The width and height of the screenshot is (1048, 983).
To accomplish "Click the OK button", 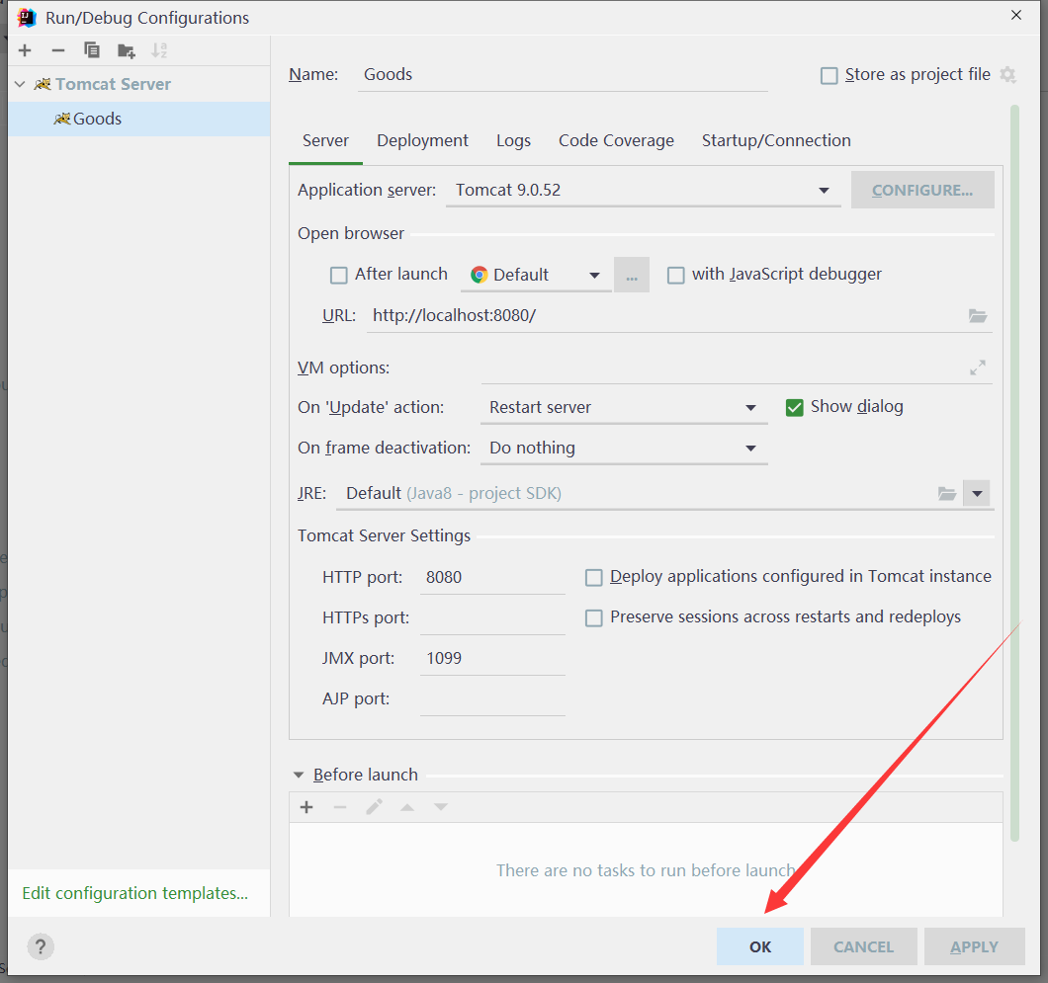I will [x=760, y=946].
